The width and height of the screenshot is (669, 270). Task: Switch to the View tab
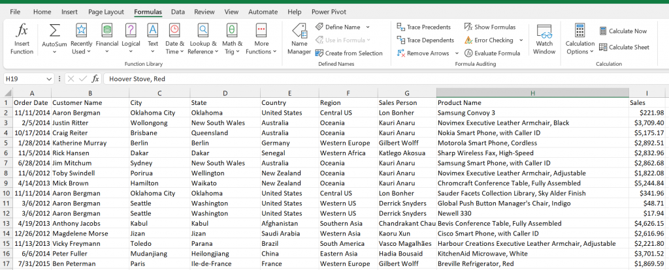pos(231,12)
